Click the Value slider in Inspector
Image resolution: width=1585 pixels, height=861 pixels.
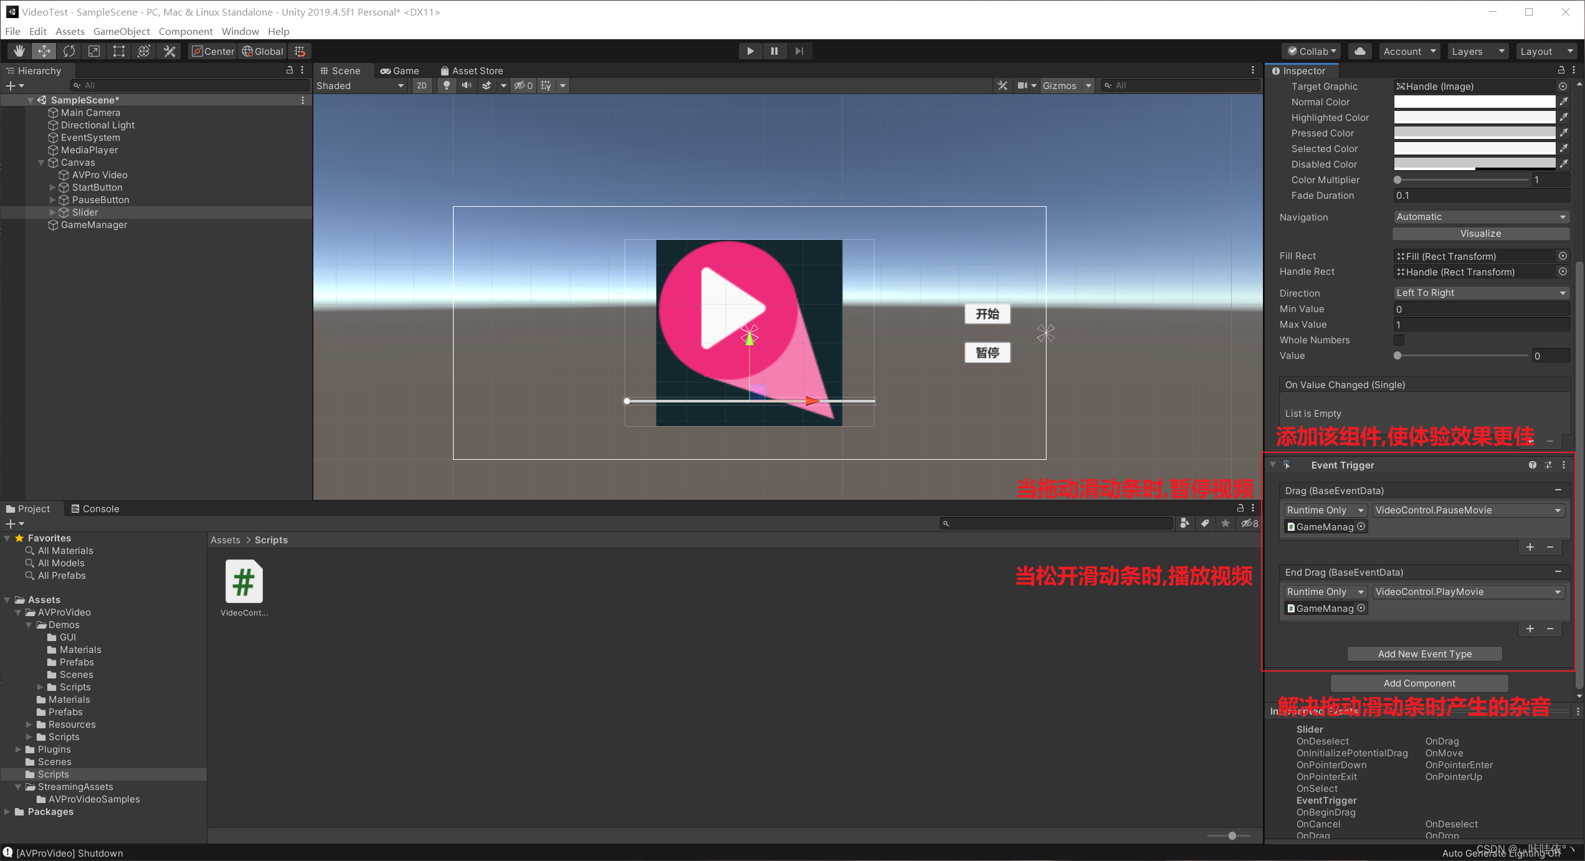[x=1461, y=356]
